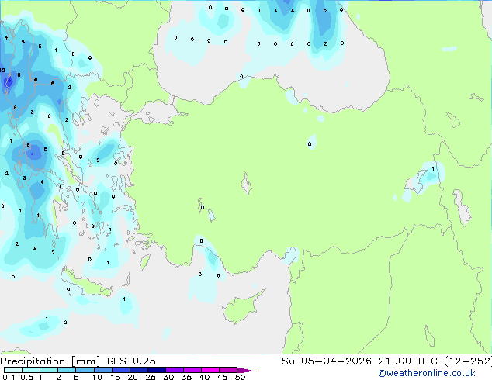Viewport: 492px width, 380px height.
Task: Click the '0.5' legend scale label
Action: [26, 377]
